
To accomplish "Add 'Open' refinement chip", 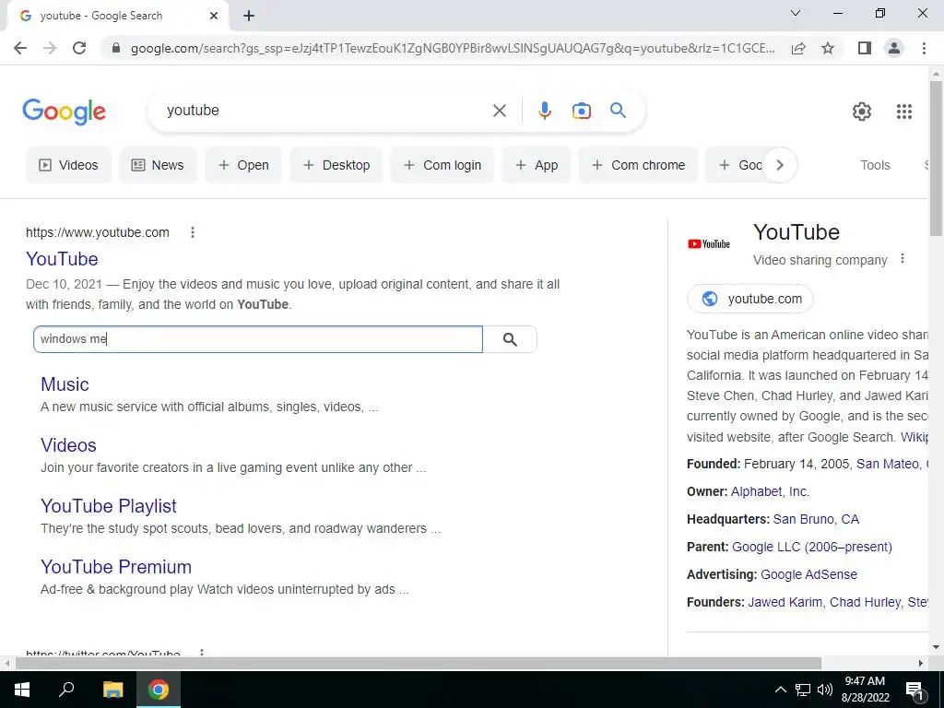I will tap(243, 165).
